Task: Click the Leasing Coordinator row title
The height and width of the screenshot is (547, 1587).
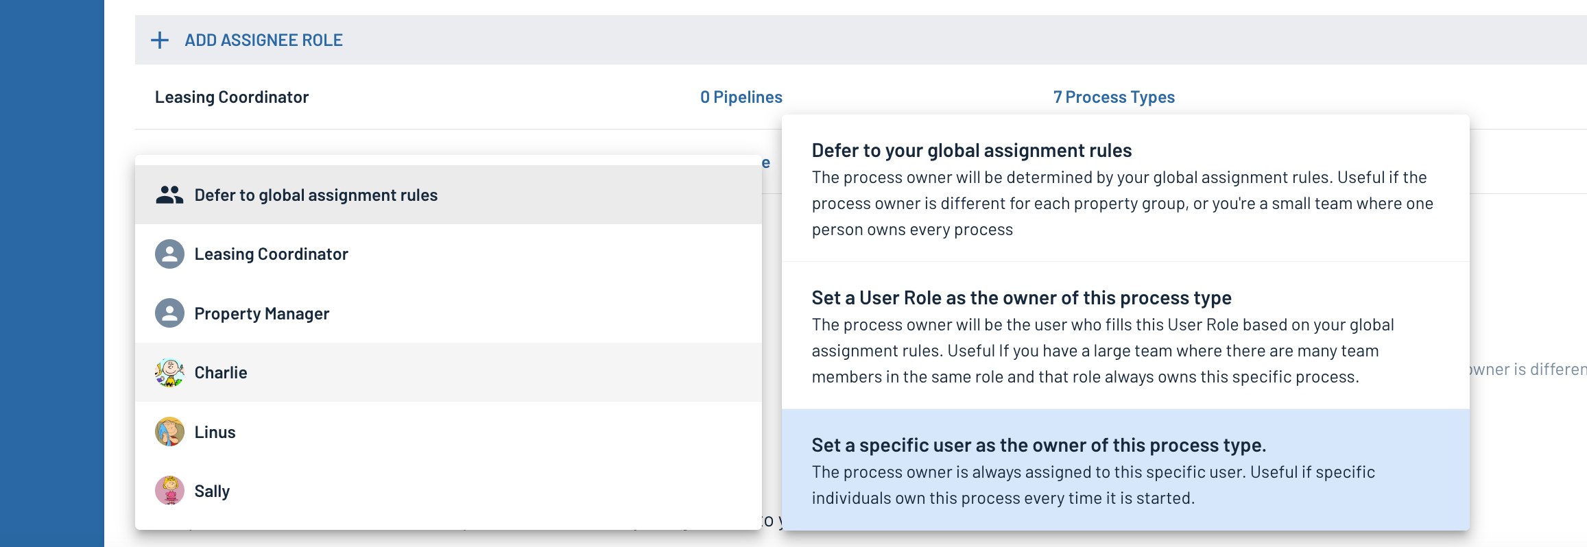Action: pyautogui.click(x=232, y=97)
